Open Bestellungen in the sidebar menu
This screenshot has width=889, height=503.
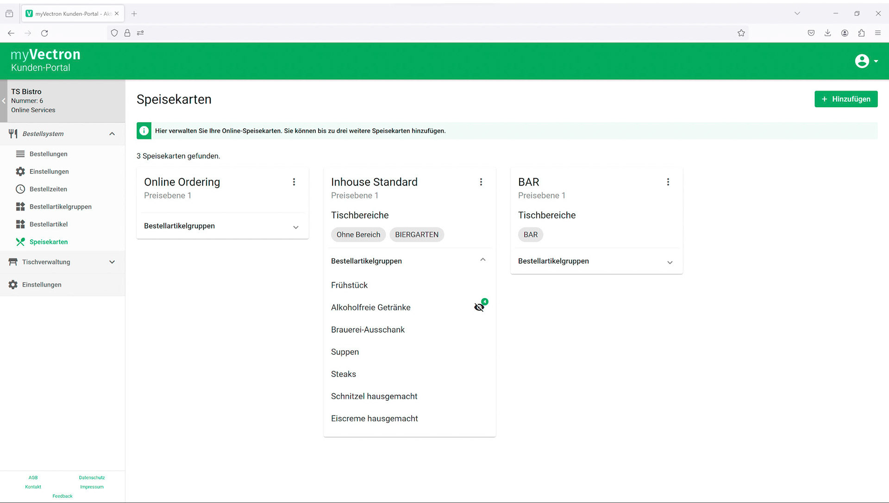click(x=48, y=154)
